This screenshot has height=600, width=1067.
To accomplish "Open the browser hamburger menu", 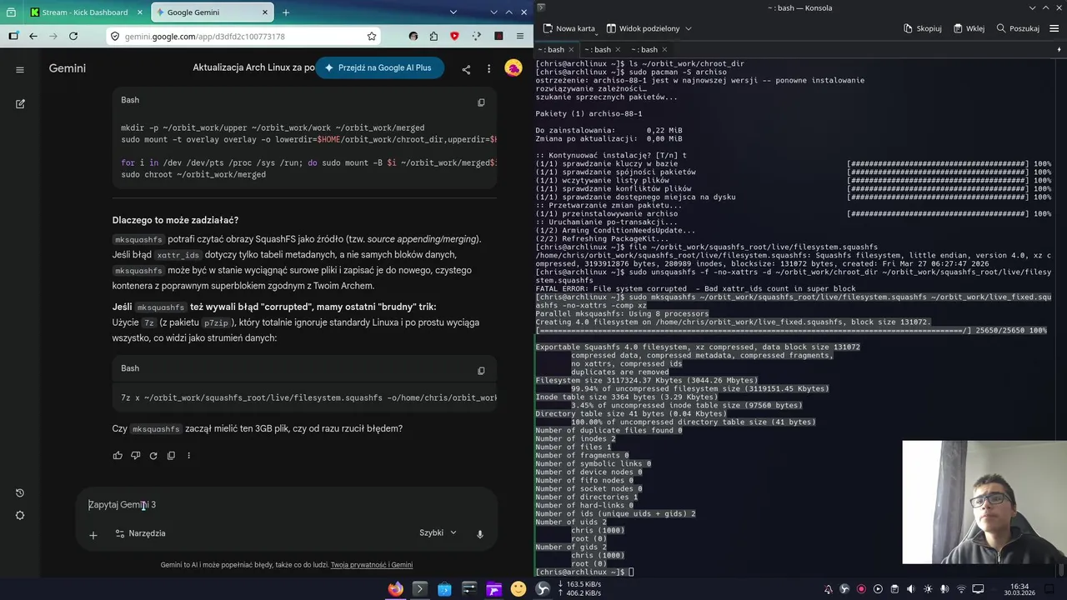I will [519, 36].
